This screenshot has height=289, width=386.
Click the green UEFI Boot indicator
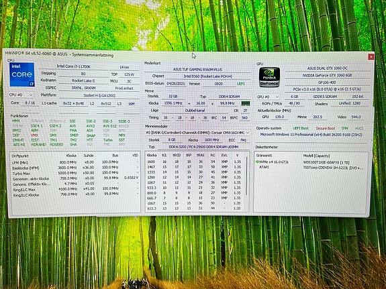(301, 128)
